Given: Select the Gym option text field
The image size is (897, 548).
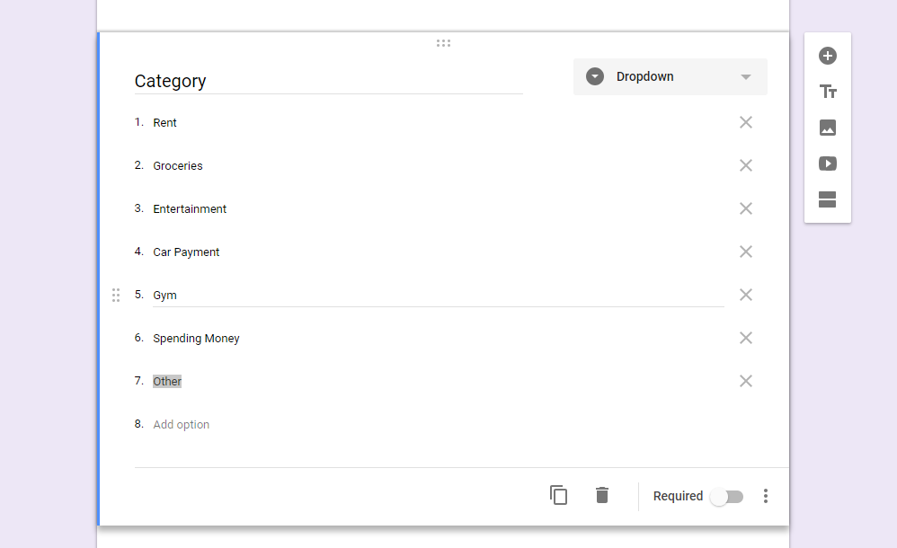Looking at the screenshot, I should [439, 296].
